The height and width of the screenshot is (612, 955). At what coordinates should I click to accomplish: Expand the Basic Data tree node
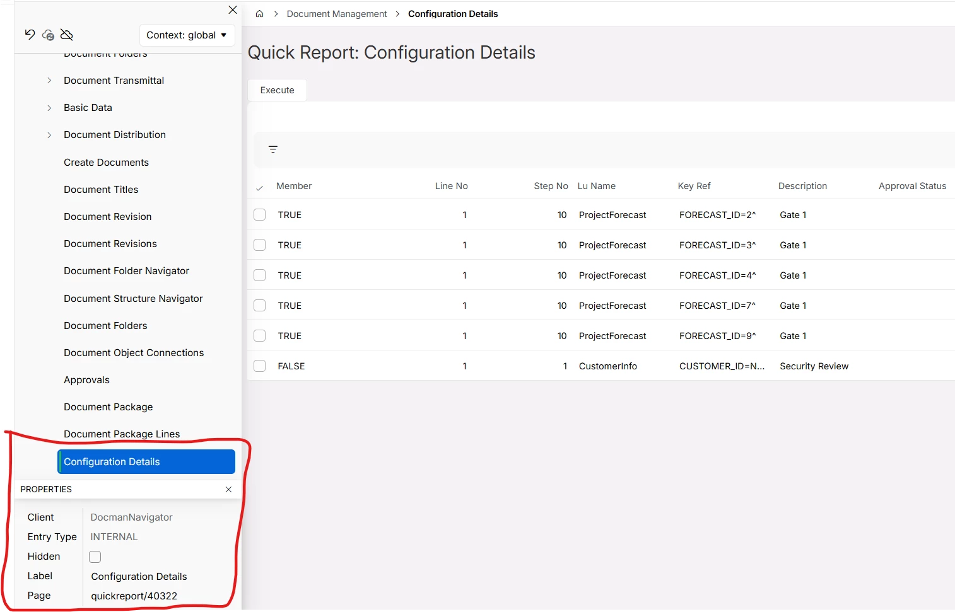tap(49, 108)
